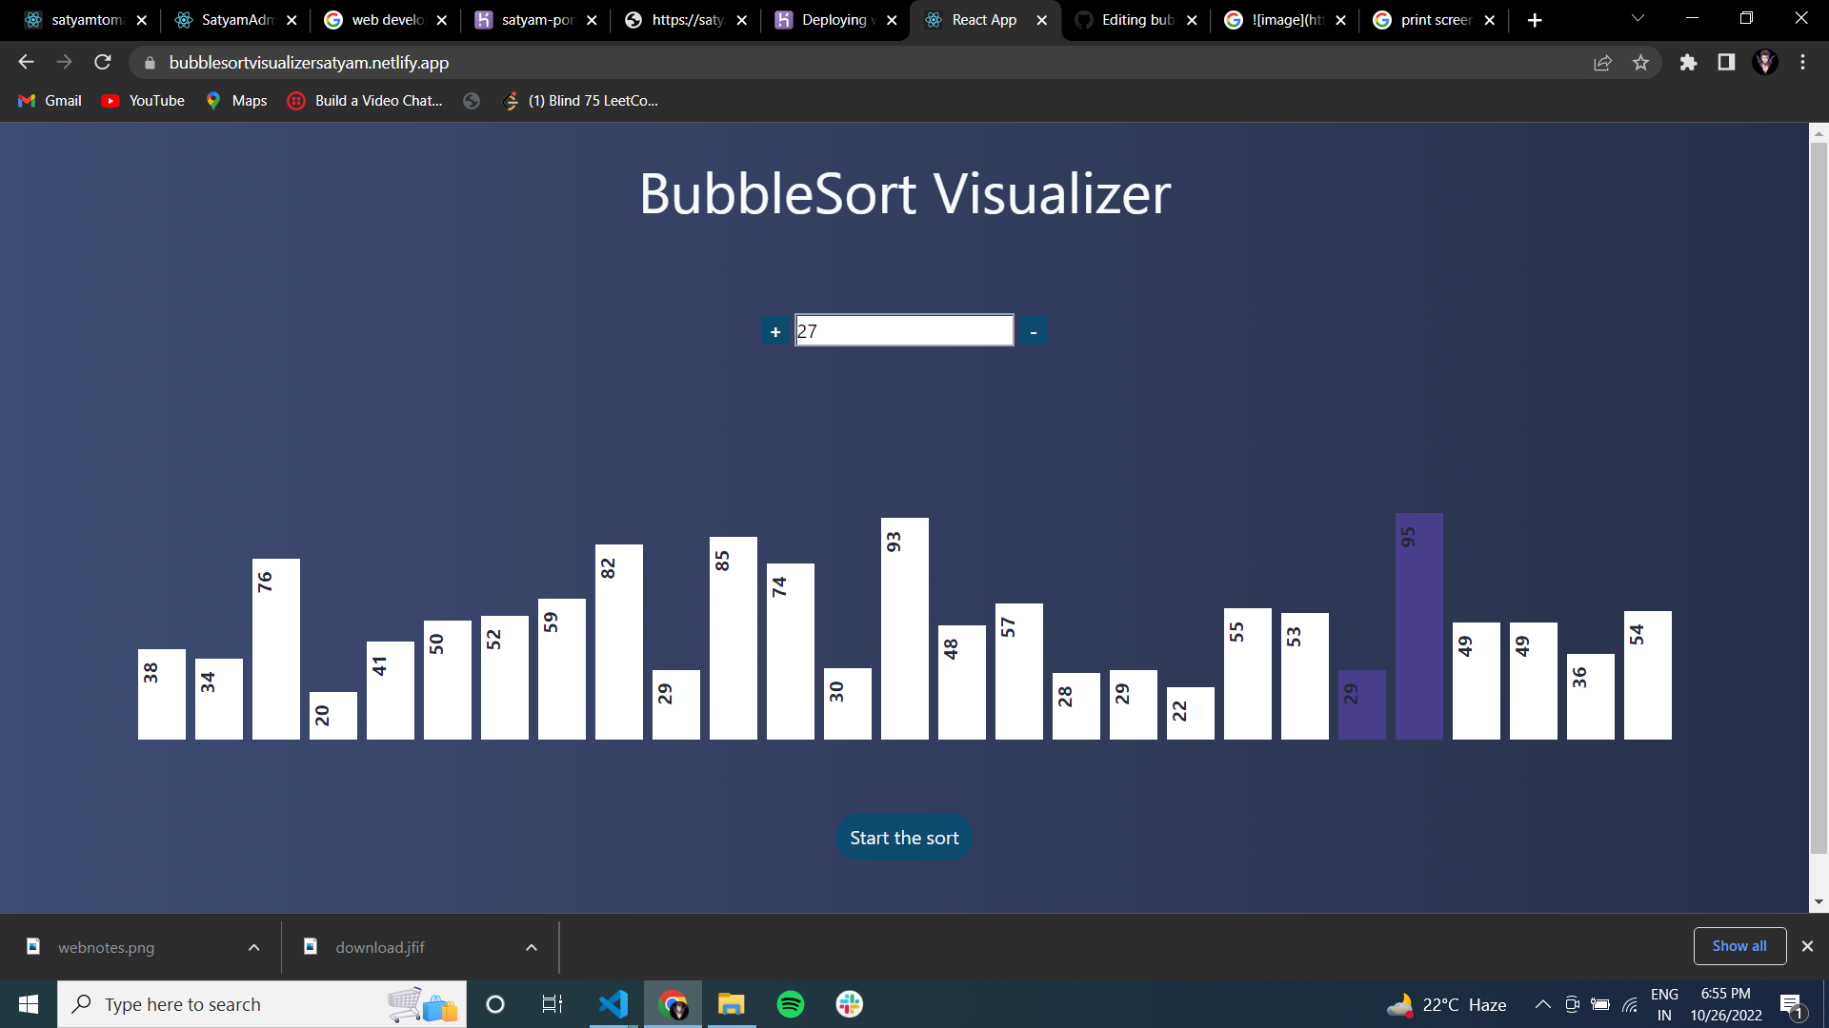The height and width of the screenshot is (1028, 1829).
Task: Open the Blind 75 LeetCode bookmark
Action: pos(580,100)
